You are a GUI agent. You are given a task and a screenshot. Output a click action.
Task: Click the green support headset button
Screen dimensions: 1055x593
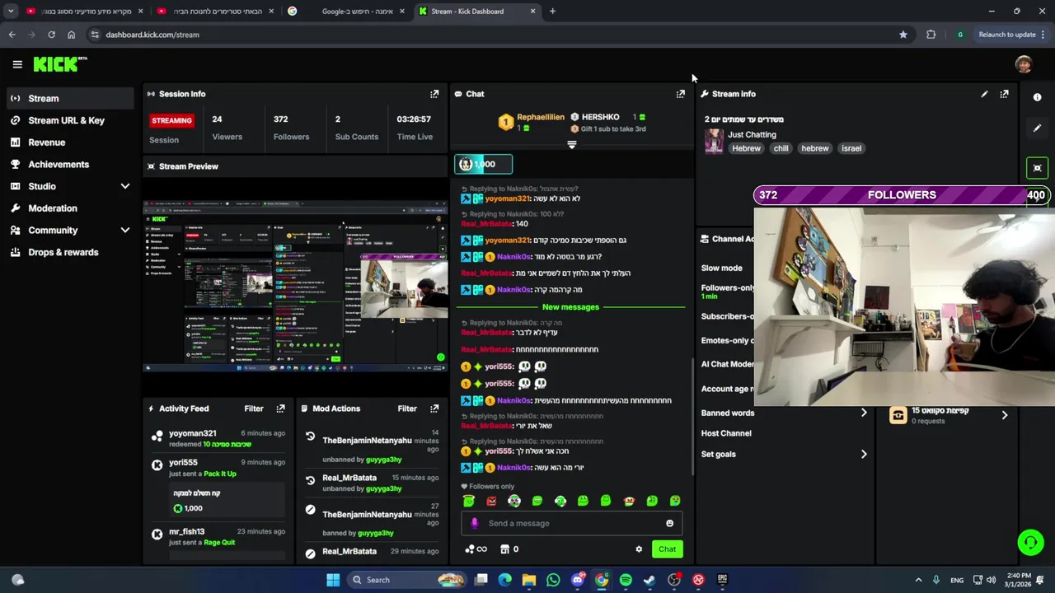click(x=1030, y=542)
